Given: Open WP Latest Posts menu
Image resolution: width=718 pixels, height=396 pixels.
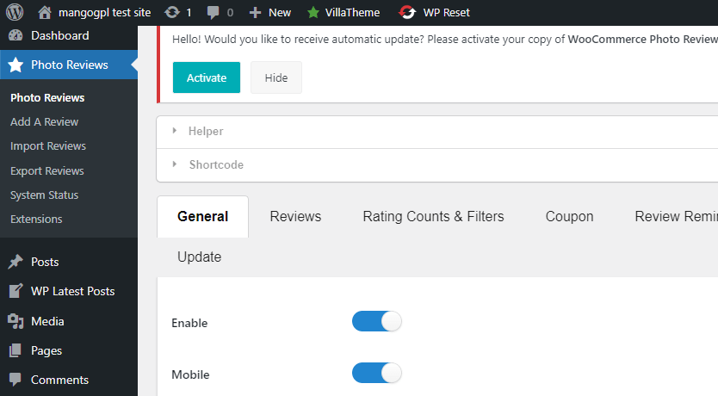Looking at the screenshot, I should [x=73, y=291].
